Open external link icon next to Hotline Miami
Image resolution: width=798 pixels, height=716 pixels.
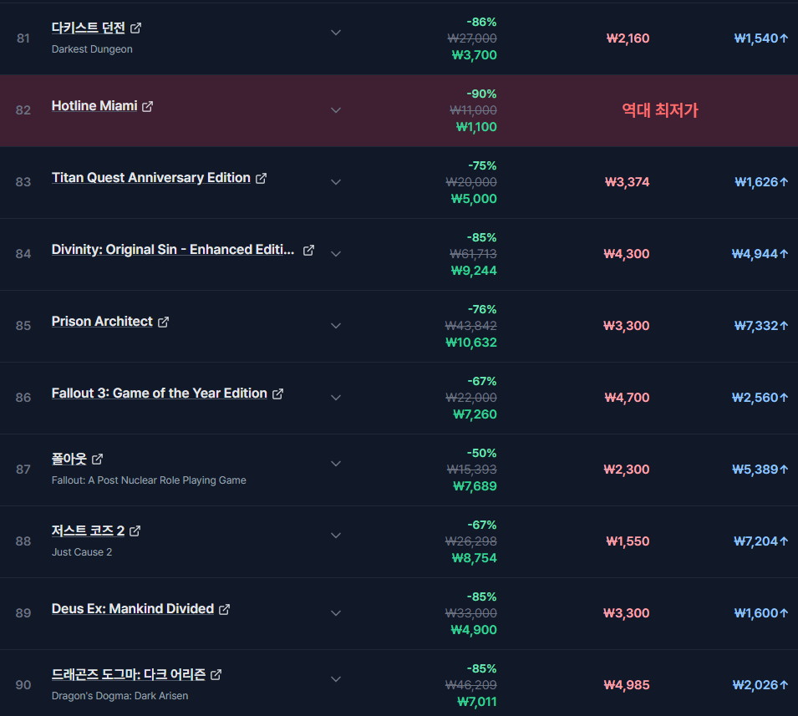coord(148,106)
